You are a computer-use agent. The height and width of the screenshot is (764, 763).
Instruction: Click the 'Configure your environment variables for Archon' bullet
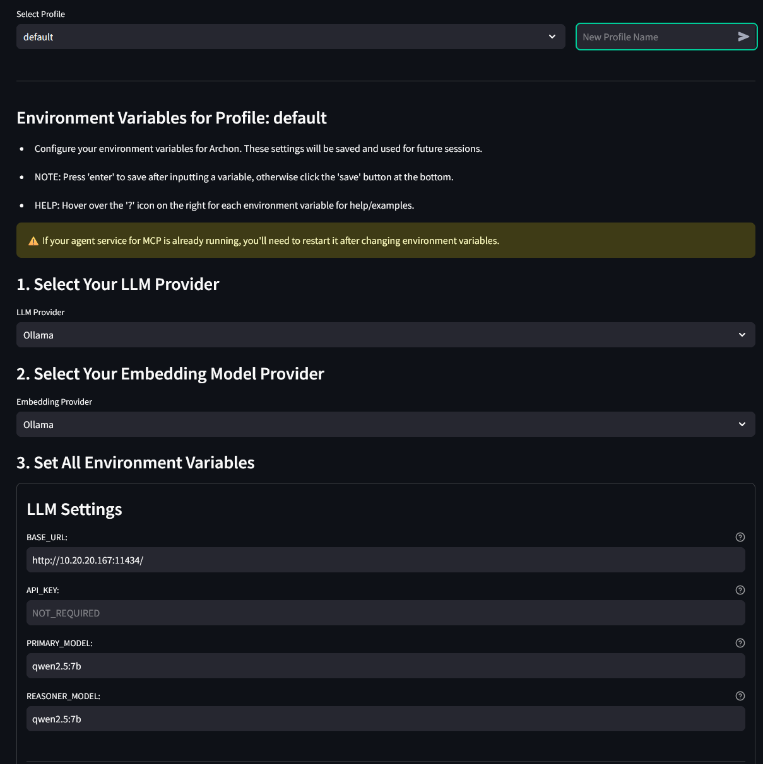click(x=258, y=149)
